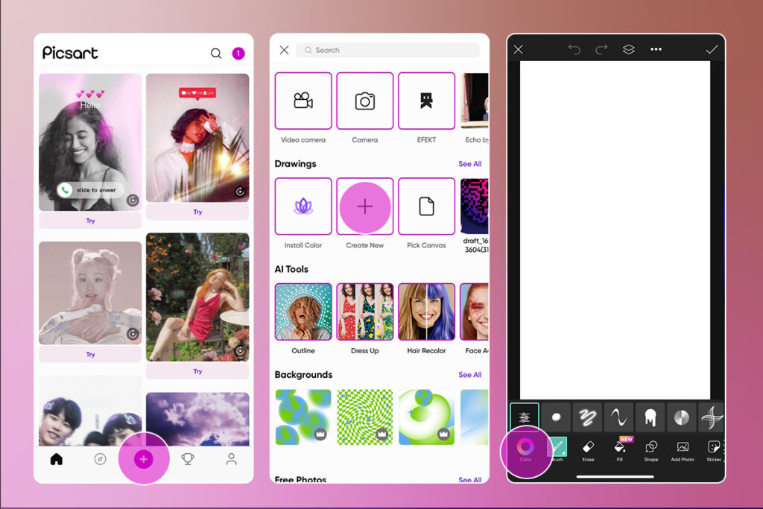Click Pick Canvas in Drawings

426,206
